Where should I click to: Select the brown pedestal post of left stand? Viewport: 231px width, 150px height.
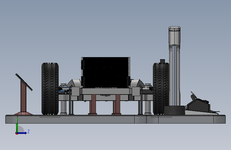pos(23,97)
